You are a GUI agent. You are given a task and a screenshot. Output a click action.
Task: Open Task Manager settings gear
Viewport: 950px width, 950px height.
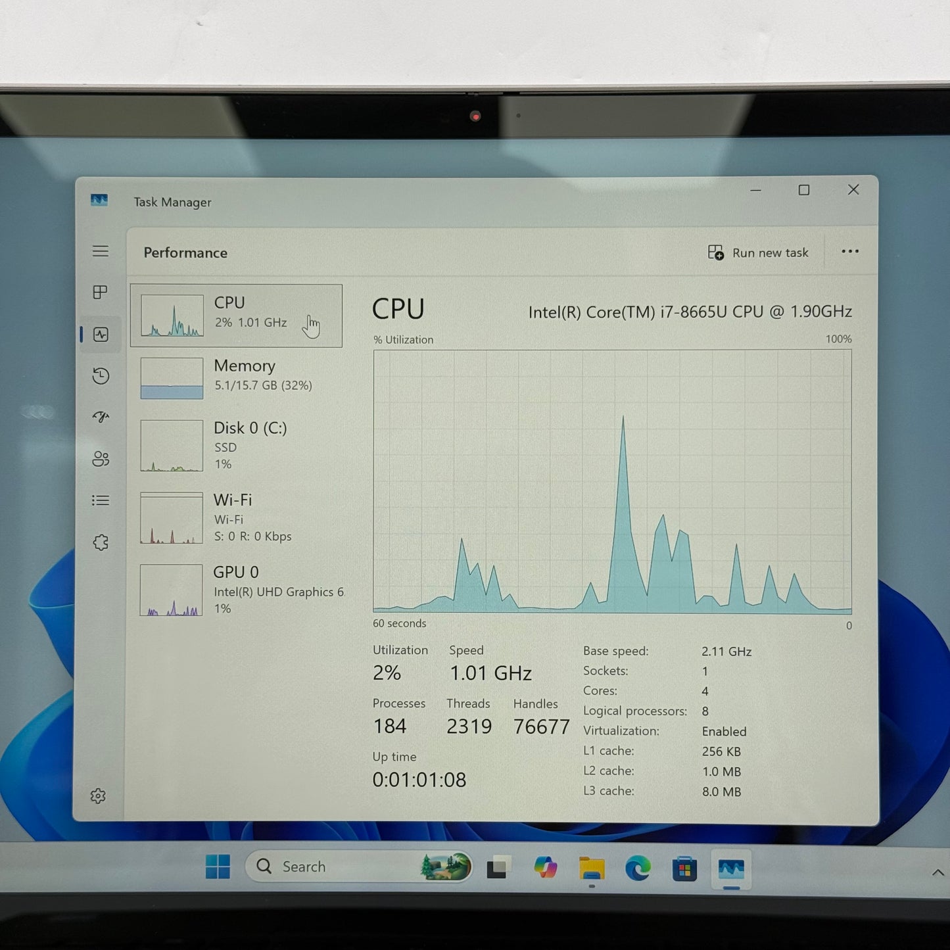(98, 796)
